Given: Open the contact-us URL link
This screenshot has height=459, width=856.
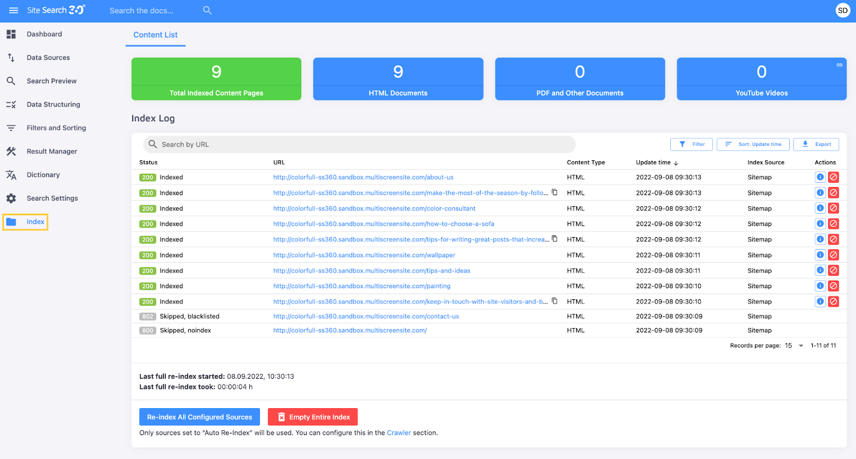Looking at the screenshot, I should point(366,316).
